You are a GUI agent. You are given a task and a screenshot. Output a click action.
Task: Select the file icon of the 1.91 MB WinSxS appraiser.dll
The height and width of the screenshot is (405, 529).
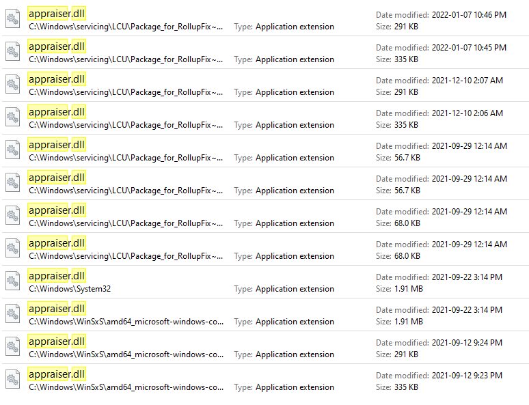click(x=13, y=313)
